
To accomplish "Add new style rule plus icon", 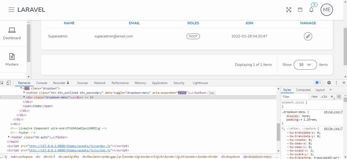I will pyautogui.click(x=332, y=97).
